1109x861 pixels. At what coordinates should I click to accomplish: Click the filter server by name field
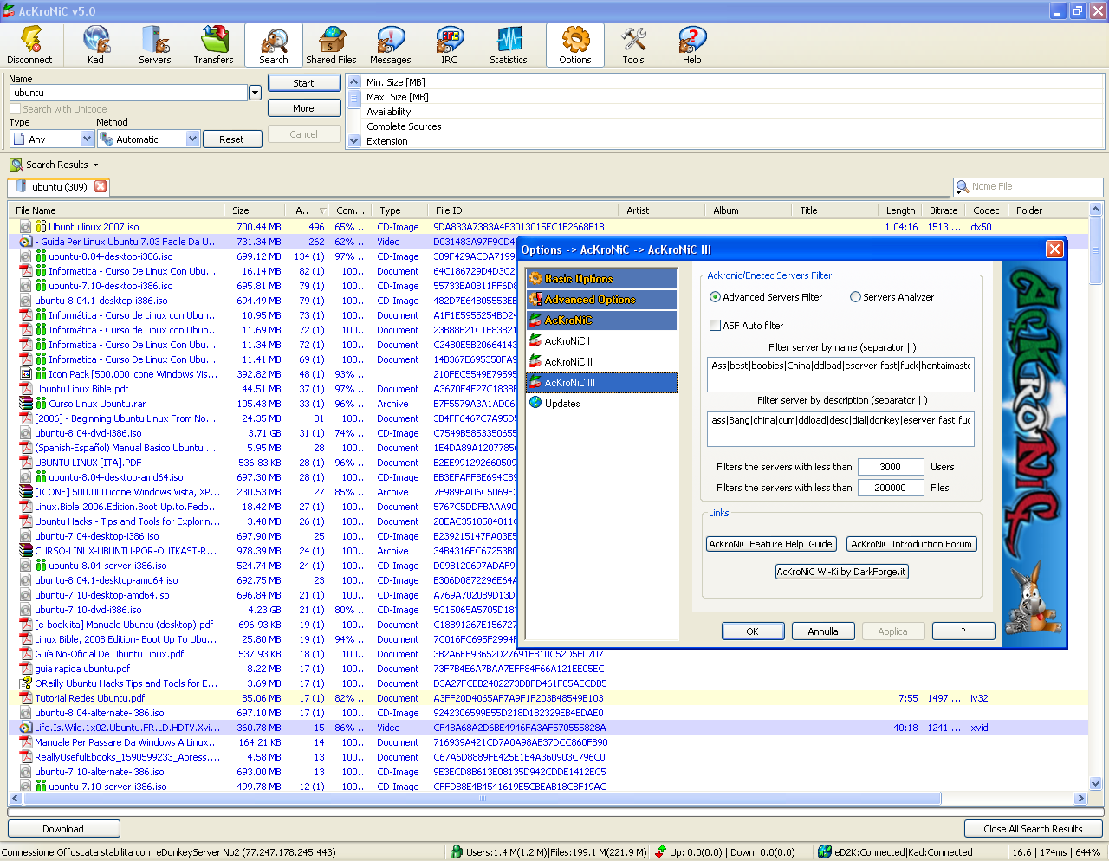point(840,374)
